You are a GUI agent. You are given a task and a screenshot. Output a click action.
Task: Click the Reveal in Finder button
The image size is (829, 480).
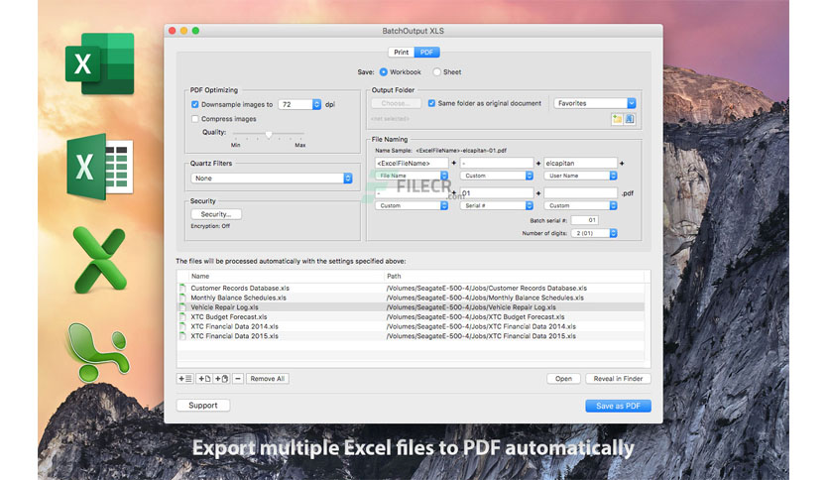coord(618,379)
